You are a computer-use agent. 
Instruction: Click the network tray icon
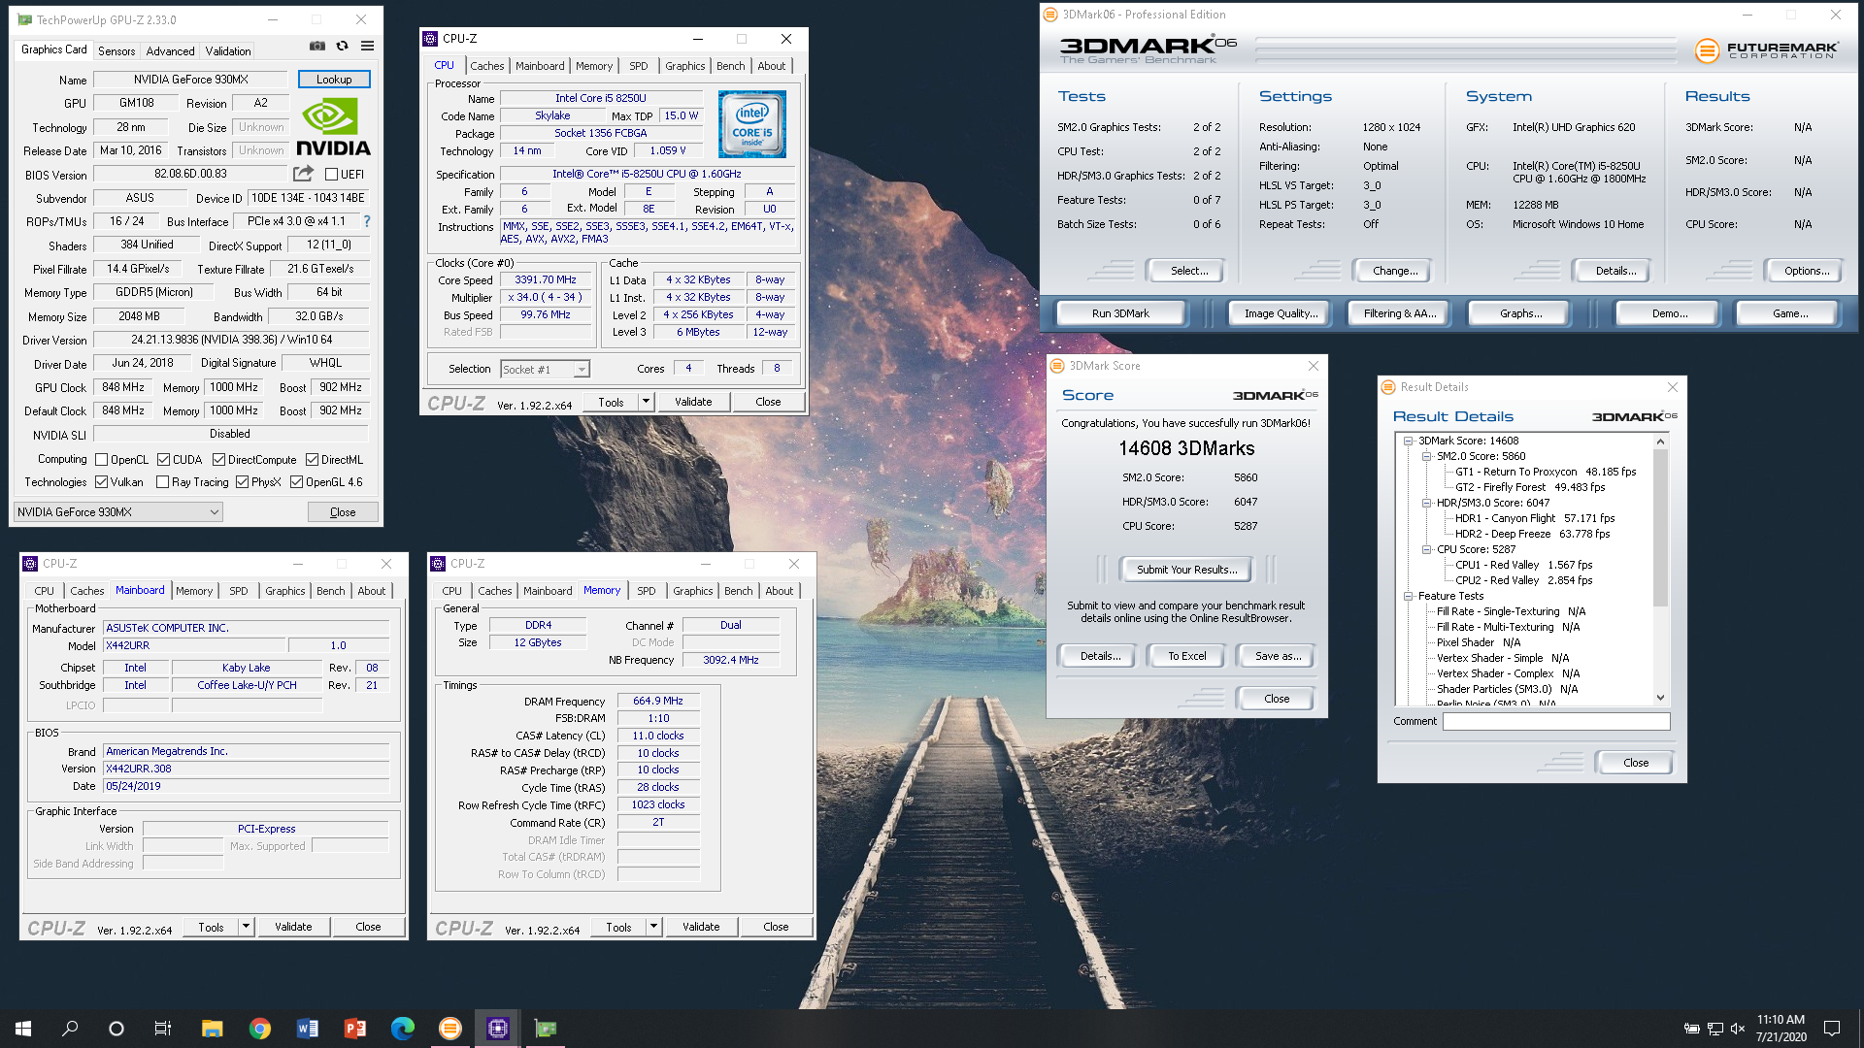pos(1714,1029)
